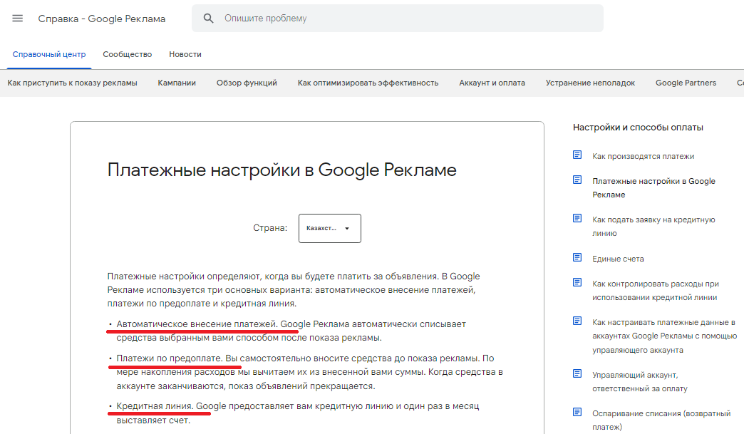This screenshot has width=744, height=434.
Task: Open the hamburger main menu
Action: [18, 19]
